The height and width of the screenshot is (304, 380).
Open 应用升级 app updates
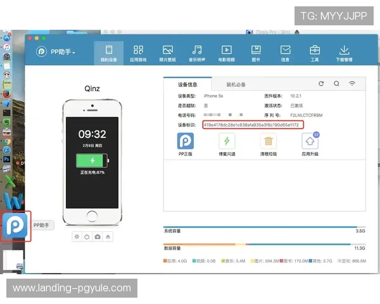(310, 141)
